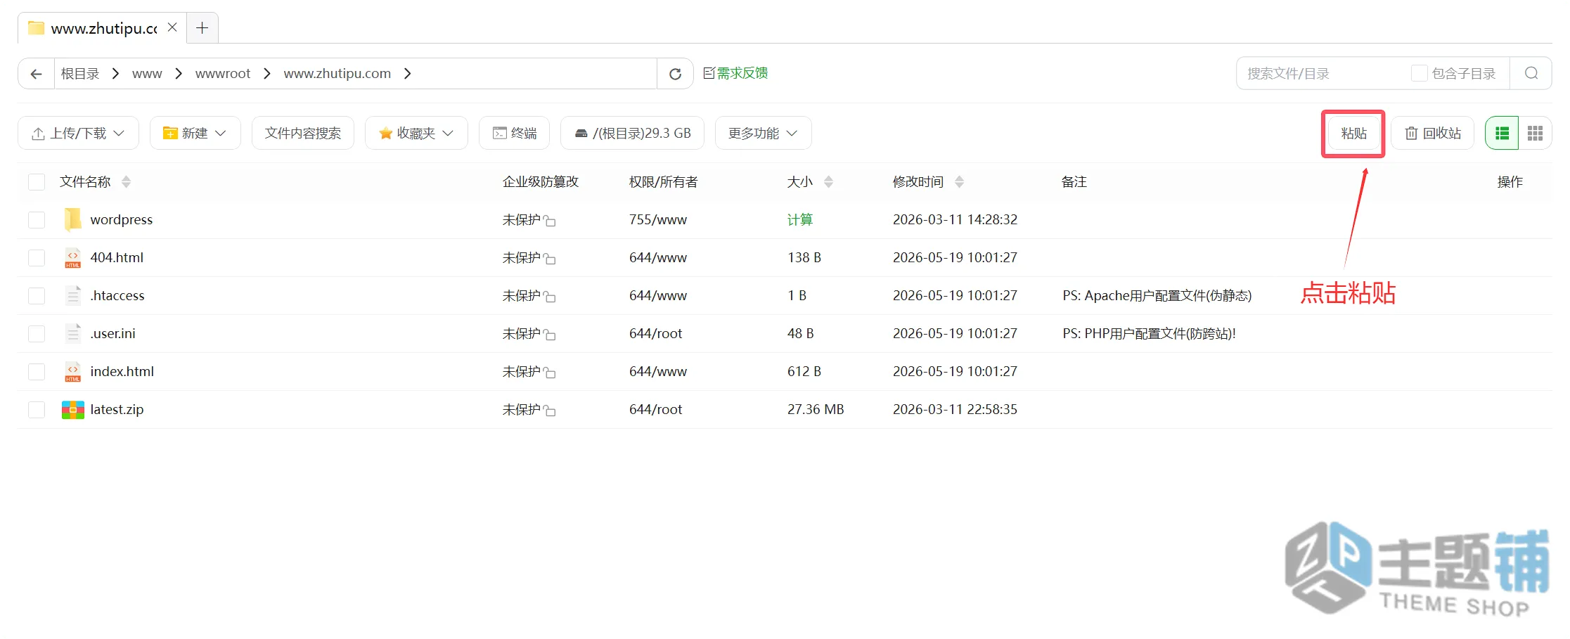The image size is (1570, 639).
Task: Switch to grid view layout
Action: click(1536, 133)
